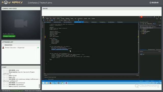Viewport: 163px width, 92px height.
Task: Open the ПРОЕКТ menu in Visual Studio
Action: [x=54, y=19]
